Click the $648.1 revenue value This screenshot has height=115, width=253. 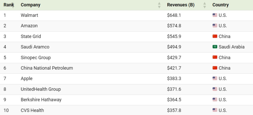(x=174, y=15)
